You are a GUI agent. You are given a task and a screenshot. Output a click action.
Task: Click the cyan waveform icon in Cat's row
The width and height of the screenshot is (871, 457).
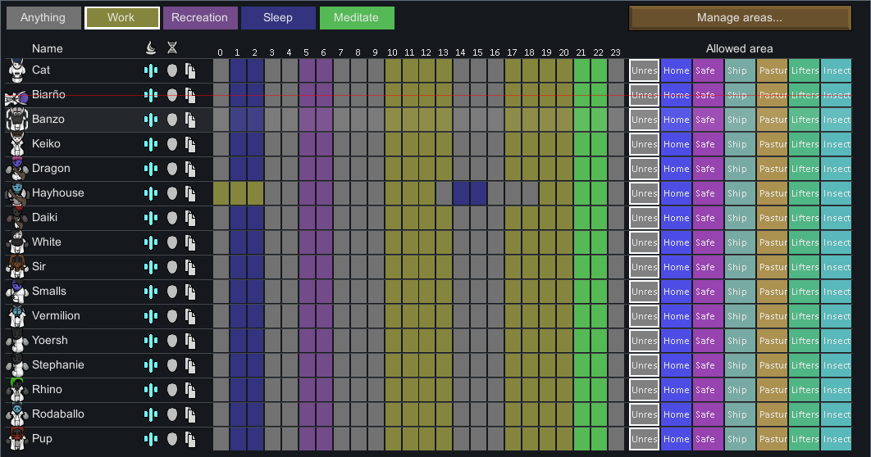pos(151,70)
